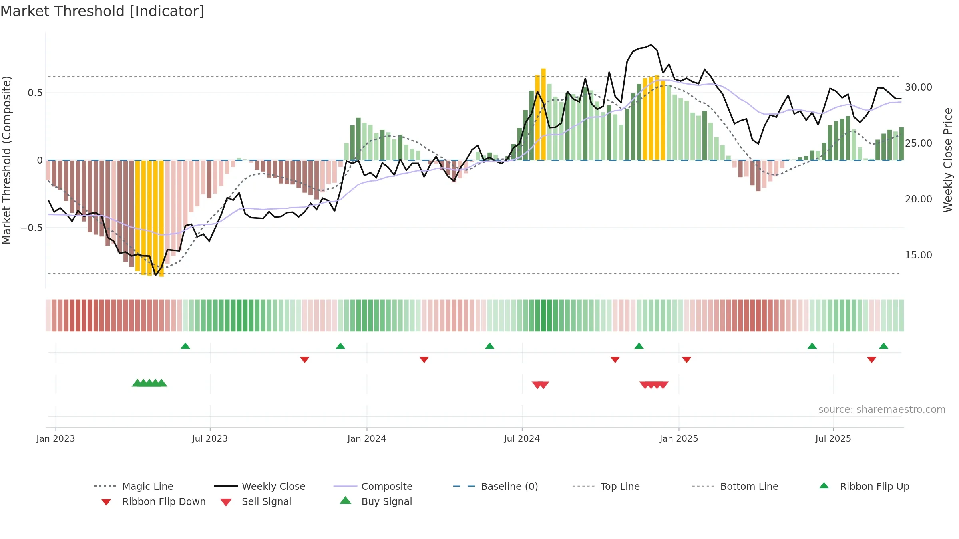Click the green Buy Signal legend triangle
This screenshot has height=539, width=959.
tap(346, 500)
